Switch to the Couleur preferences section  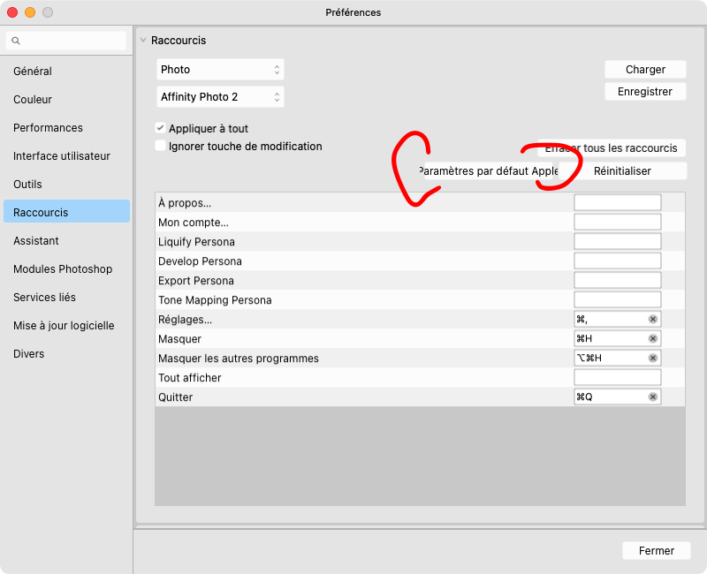pos(33,99)
